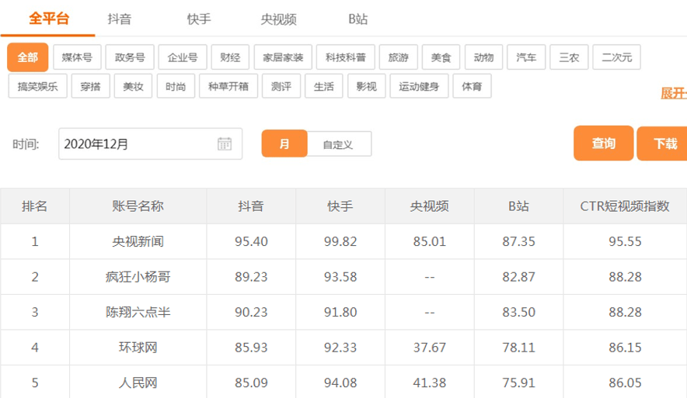This screenshot has width=687, height=398.
Task: Pick the 运动健身 category tag
Action: (420, 86)
